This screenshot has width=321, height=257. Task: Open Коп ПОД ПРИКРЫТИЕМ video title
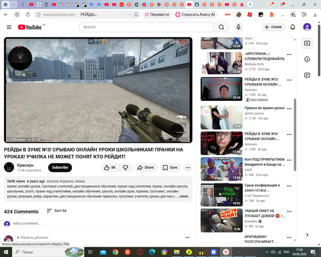point(265,162)
